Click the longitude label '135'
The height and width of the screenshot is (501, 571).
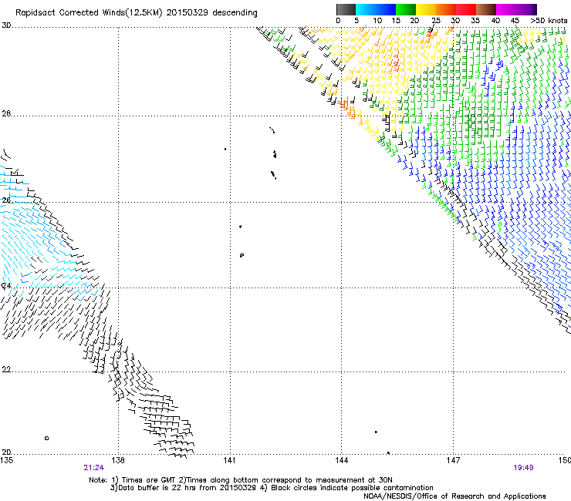6,461
